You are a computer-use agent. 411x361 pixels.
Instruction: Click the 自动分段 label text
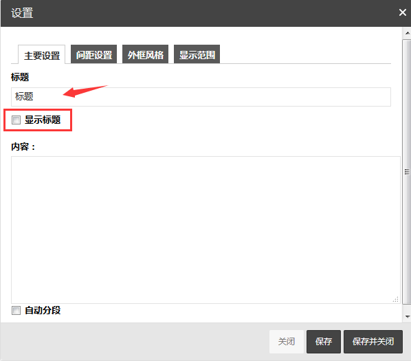click(43, 310)
